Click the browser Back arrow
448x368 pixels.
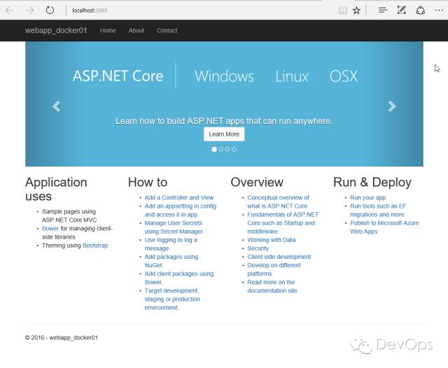click(x=10, y=10)
